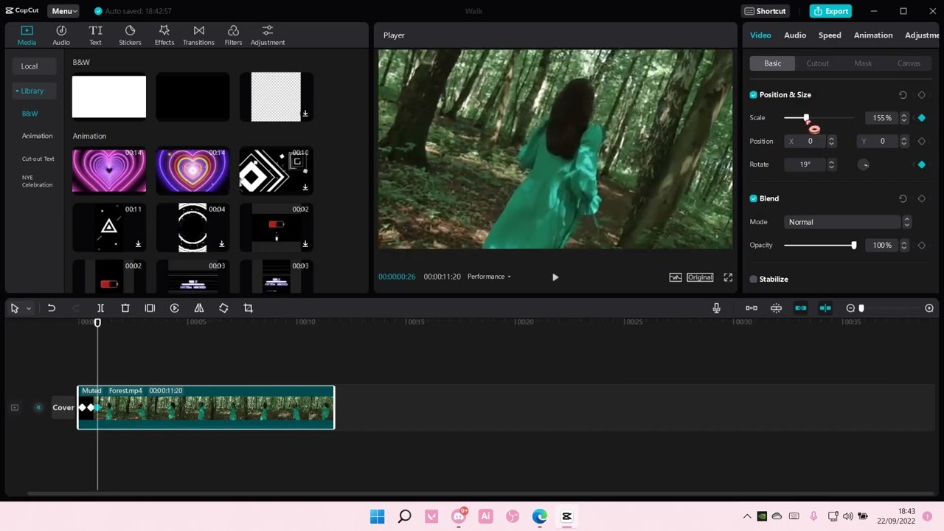Open the Effects panel
Image resolution: width=944 pixels, height=531 pixels.
[x=164, y=35]
